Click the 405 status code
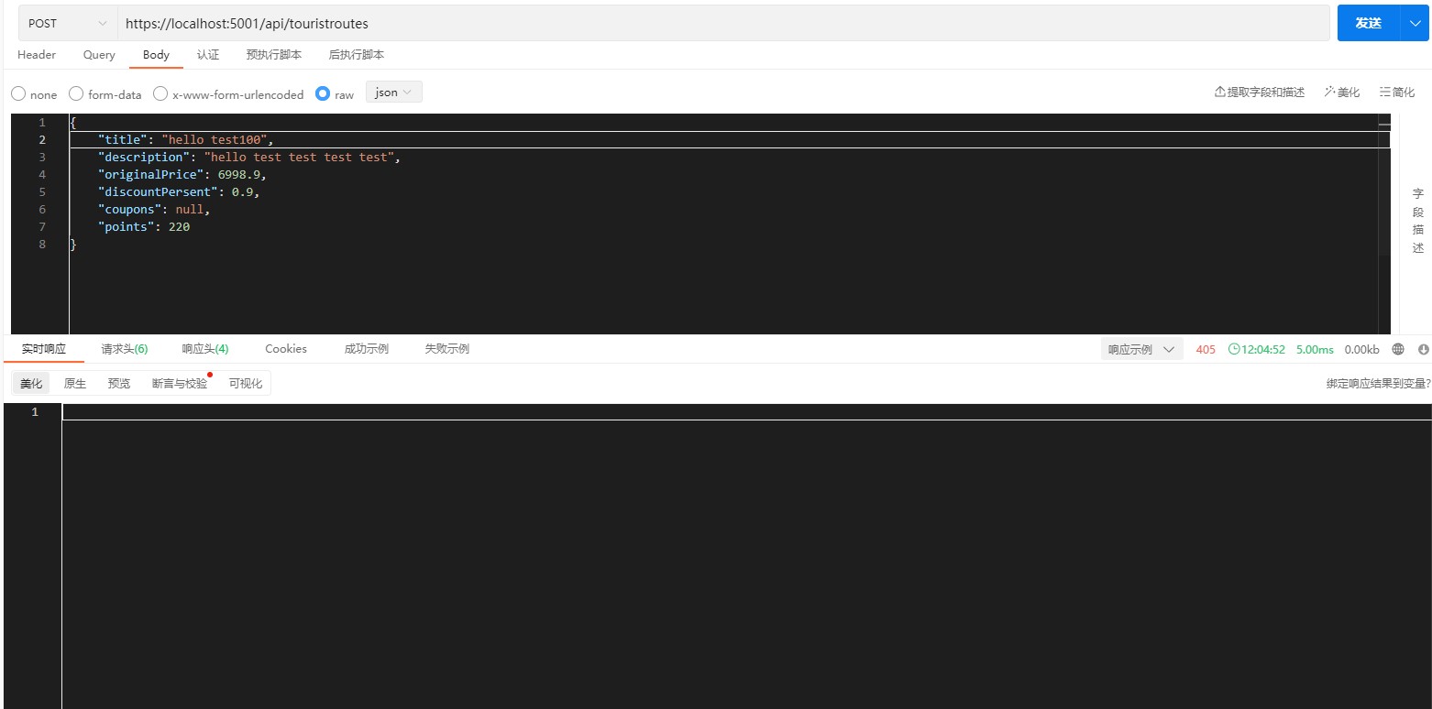 pos(1206,349)
